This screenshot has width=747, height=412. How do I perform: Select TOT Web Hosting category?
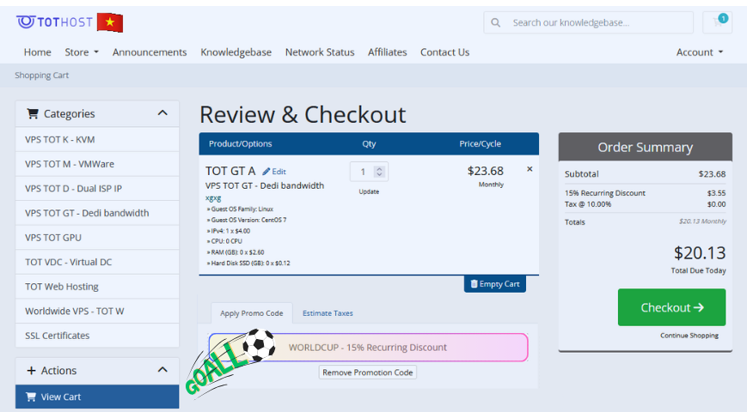(97, 287)
